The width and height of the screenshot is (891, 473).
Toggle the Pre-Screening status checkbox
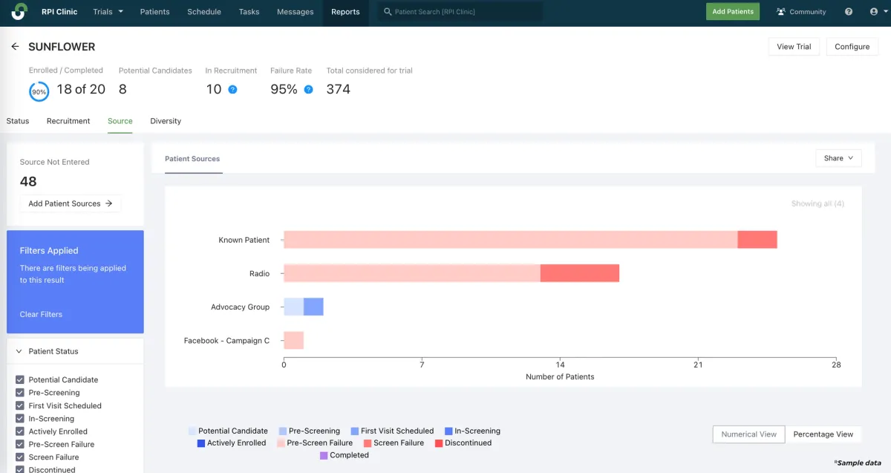tap(20, 393)
